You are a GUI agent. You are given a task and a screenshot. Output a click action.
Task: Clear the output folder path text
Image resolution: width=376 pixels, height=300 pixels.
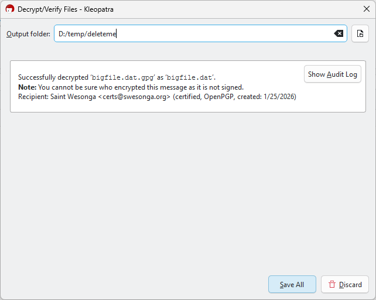pyautogui.click(x=339, y=34)
